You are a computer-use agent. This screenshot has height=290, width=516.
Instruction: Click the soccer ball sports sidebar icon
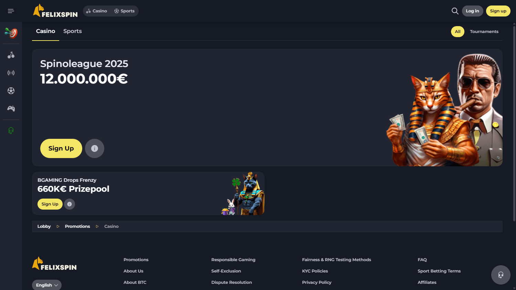pyautogui.click(x=11, y=91)
